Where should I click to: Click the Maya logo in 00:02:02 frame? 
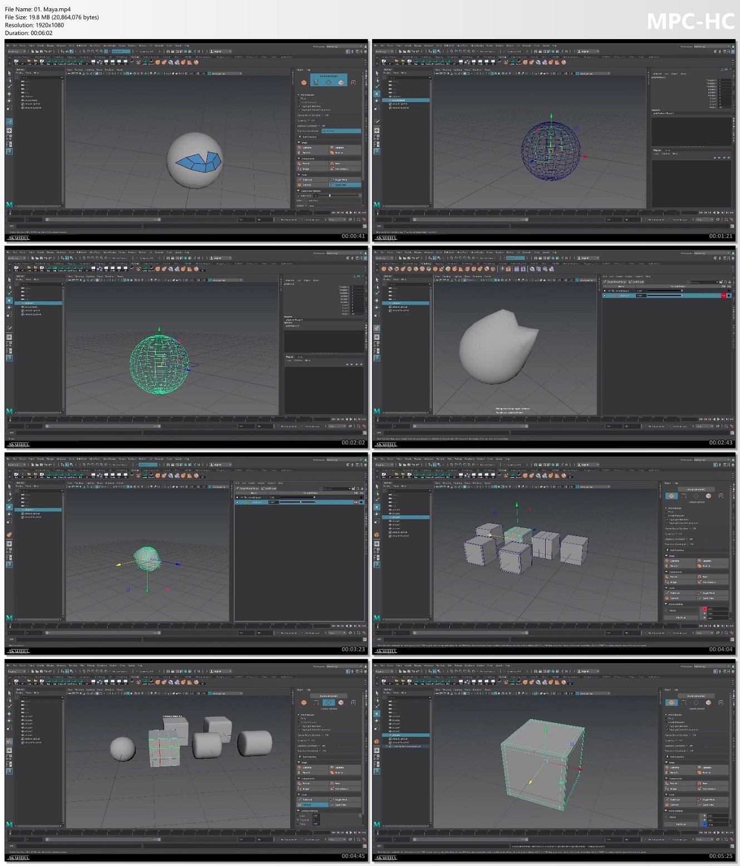[x=9, y=411]
